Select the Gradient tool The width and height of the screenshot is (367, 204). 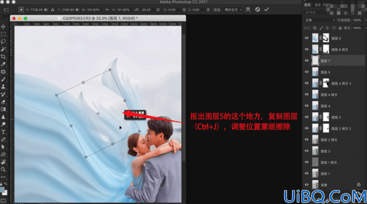pos(3,109)
